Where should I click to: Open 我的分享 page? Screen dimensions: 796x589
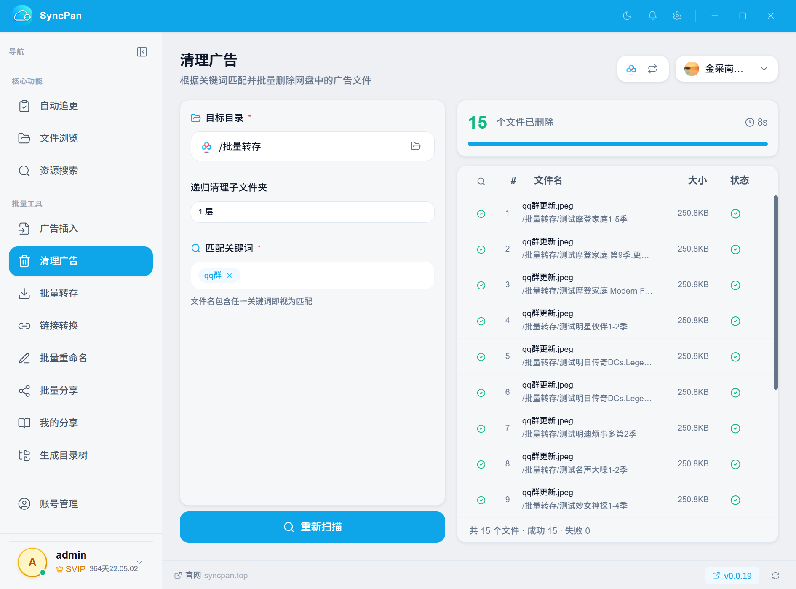[x=81, y=423]
